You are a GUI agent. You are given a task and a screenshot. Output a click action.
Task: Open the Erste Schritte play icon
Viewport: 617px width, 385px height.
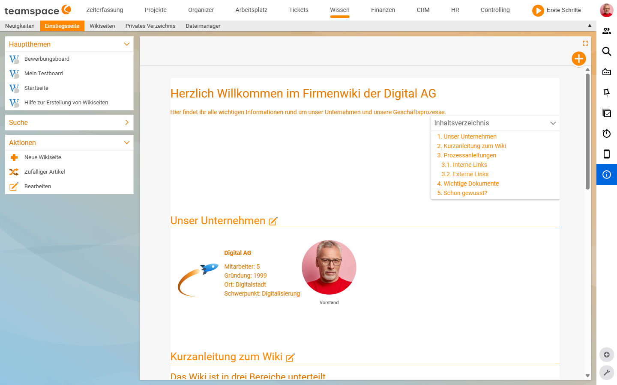[538, 10]
